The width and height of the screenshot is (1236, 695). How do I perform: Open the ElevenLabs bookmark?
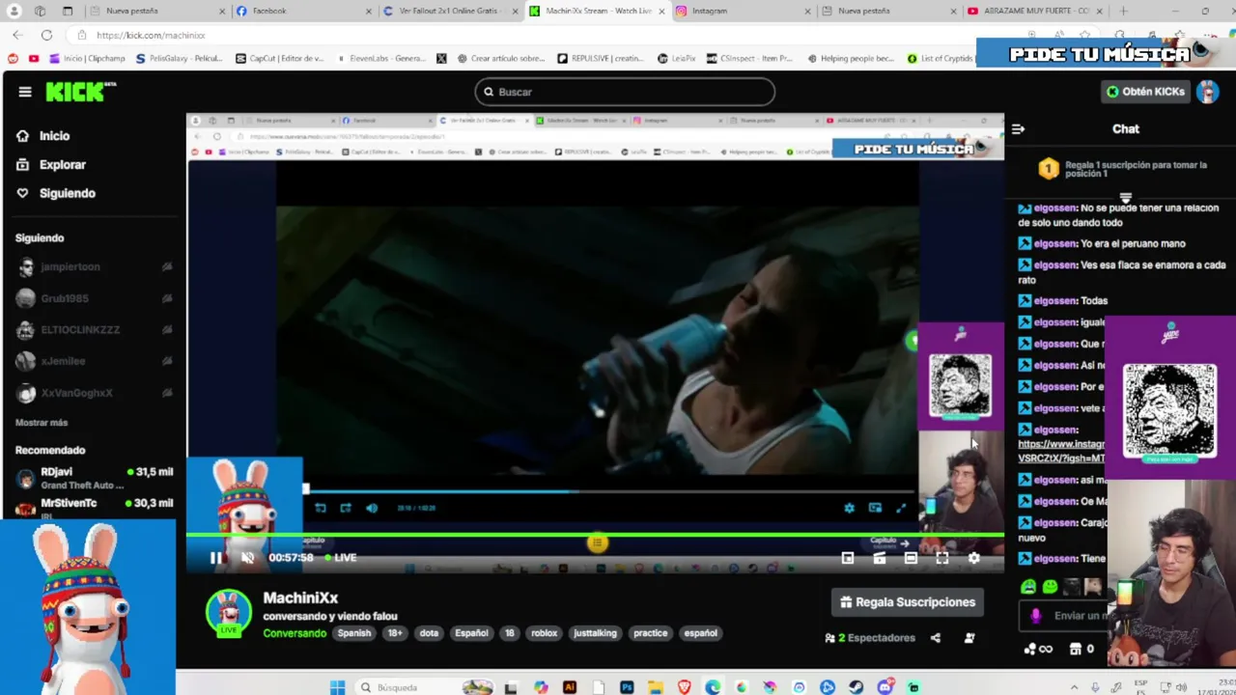coord(381,58)
